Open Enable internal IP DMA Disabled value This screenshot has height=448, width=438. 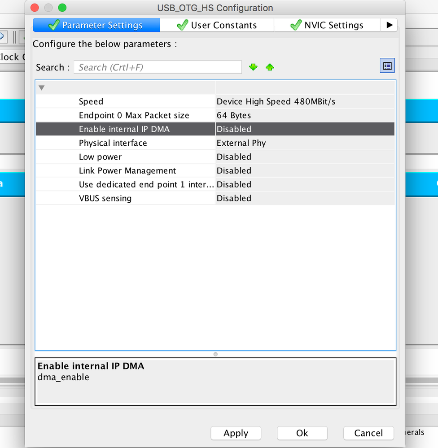[x=305, y=129]
